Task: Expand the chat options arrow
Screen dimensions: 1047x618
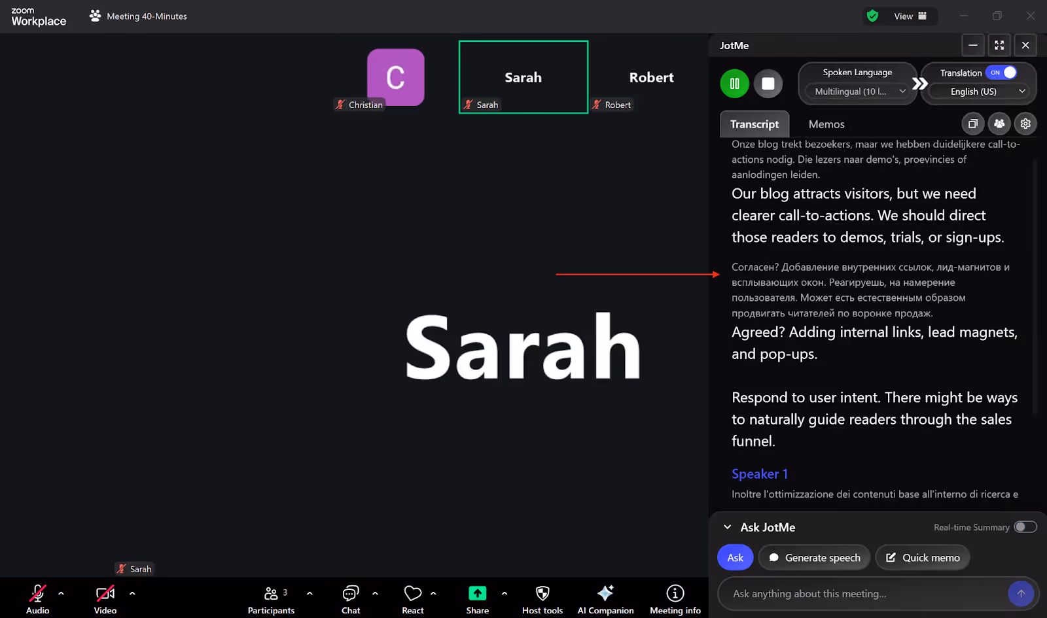Action: pos(375,594)
